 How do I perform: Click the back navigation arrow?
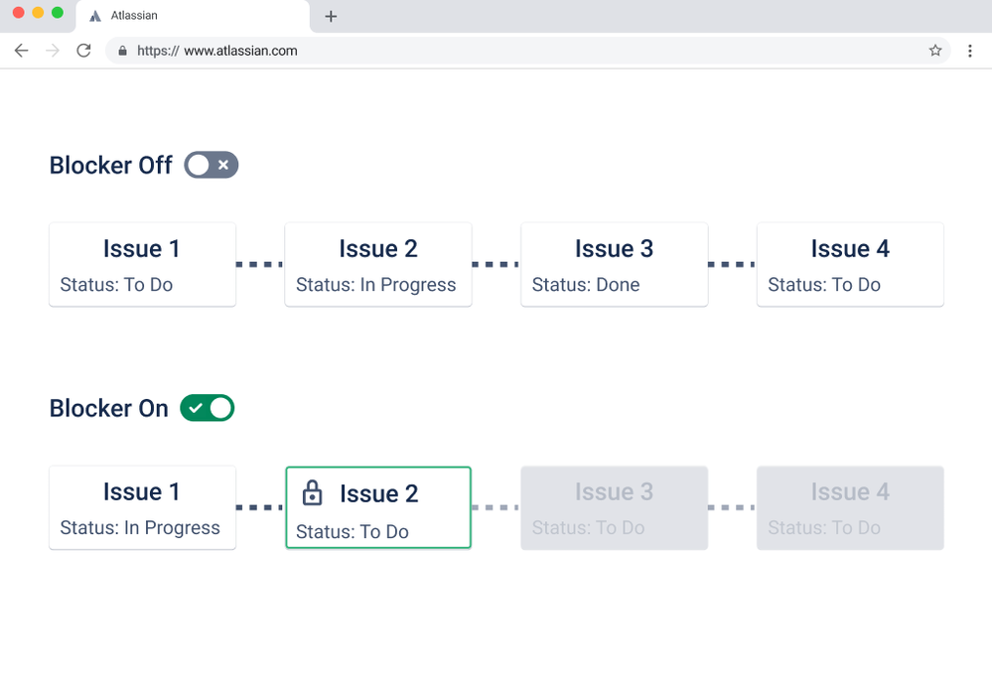click(x=21, y=50)
